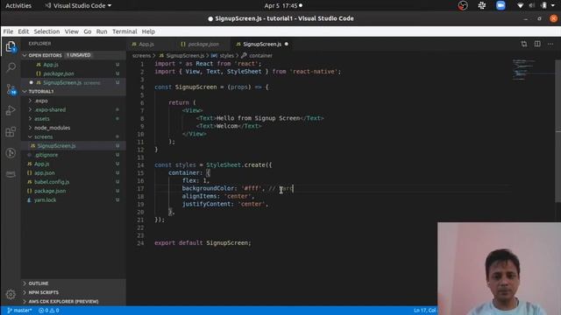The width and height of the screenshot is (561, 315).
Task: Open the Source Control view icon
Action: click(x=11, y=89)
